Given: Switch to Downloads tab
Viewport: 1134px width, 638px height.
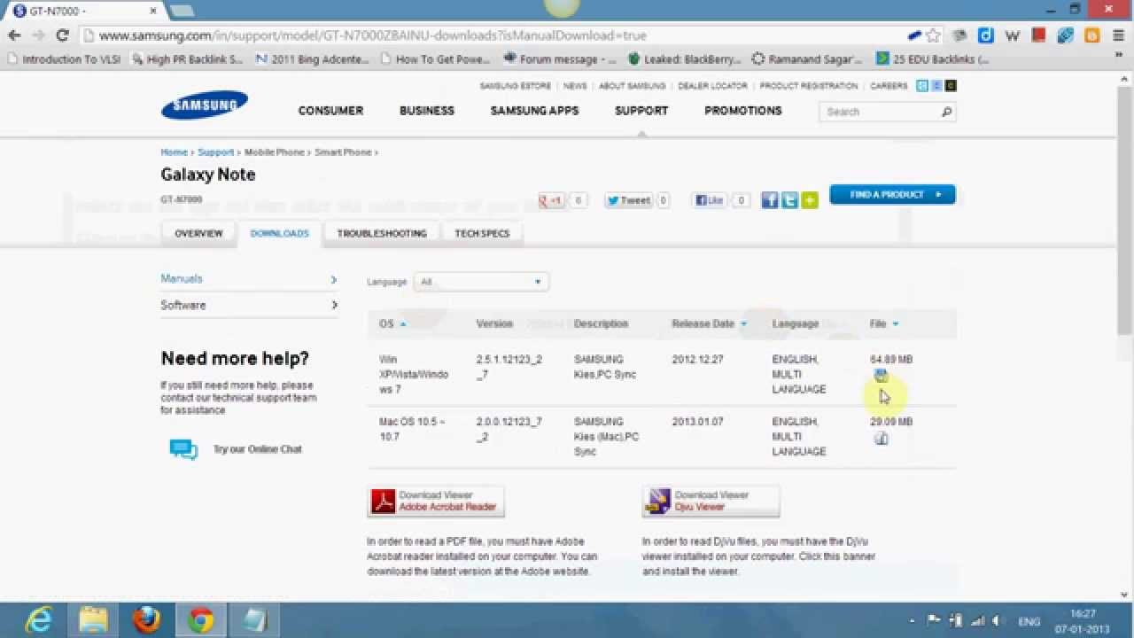Looking at the screenshot, I should (279, 233).
